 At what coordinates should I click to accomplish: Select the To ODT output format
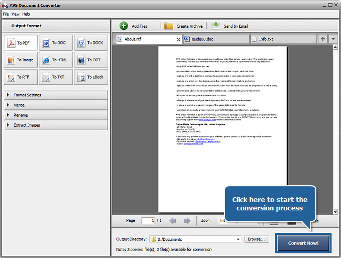(x=91, y=60)
